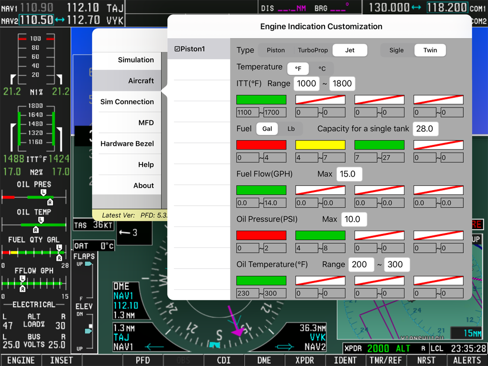The image size is (488, 366).
Task: Select Piston engine type
Action: [x=276, y=50]
